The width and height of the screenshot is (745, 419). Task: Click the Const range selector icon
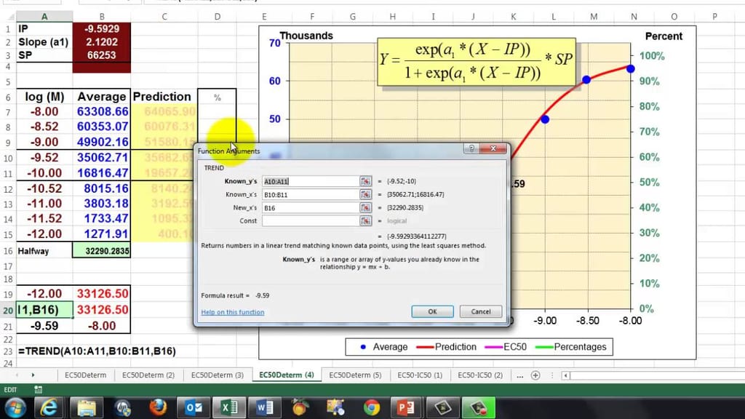pos(366,220)
